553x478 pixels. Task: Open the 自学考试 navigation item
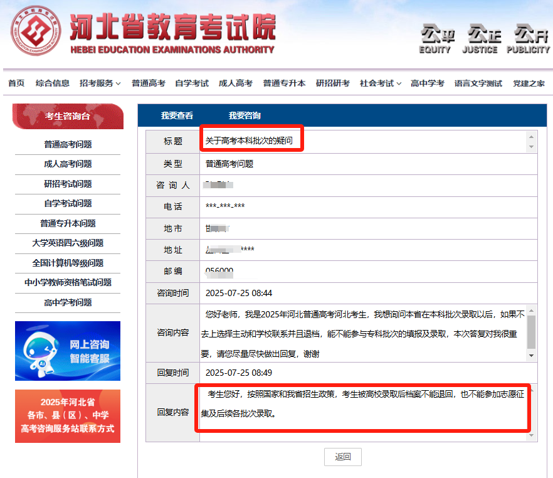pyautogui.click(x=192, y=83)
